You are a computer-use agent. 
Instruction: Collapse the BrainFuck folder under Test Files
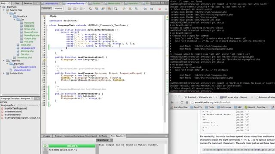coord(7,64)
